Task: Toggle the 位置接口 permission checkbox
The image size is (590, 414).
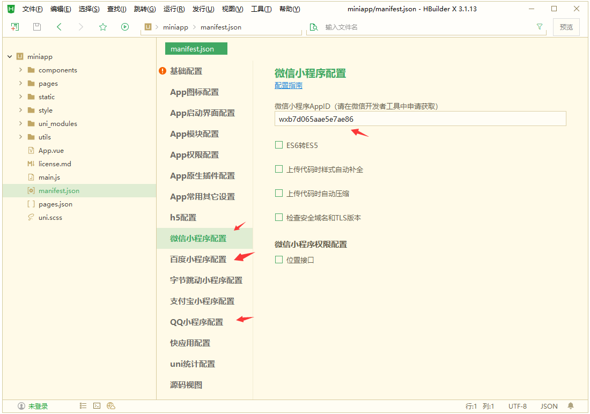Action: click(279, 260)
